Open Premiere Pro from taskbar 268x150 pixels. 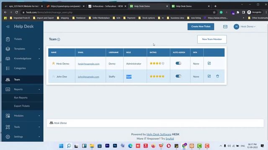[x=107, y=146]
